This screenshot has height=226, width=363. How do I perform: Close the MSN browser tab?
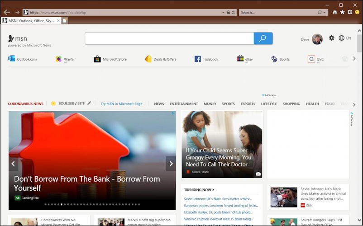[58, 21]
